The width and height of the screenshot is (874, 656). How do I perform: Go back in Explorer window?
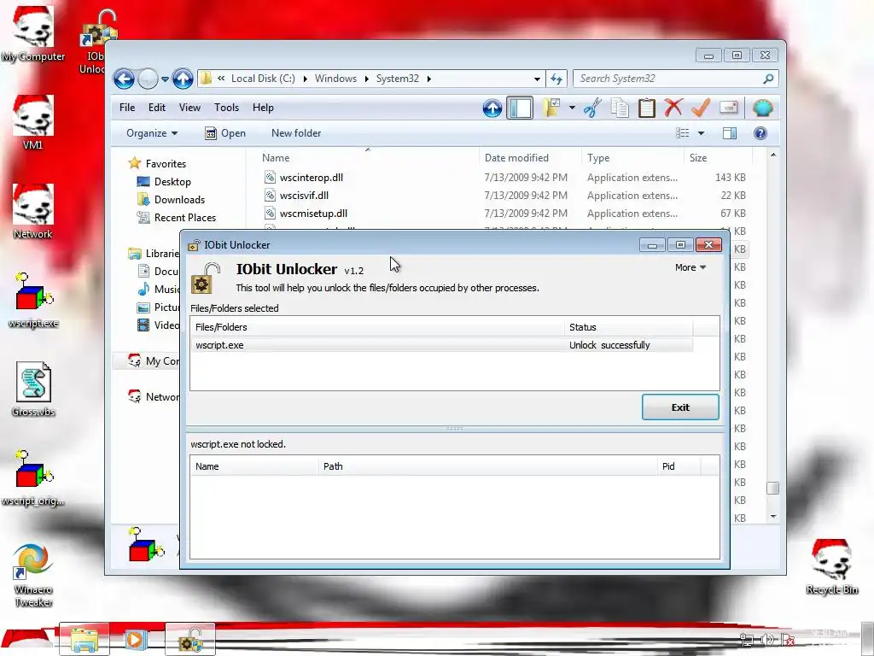point(124,79)
